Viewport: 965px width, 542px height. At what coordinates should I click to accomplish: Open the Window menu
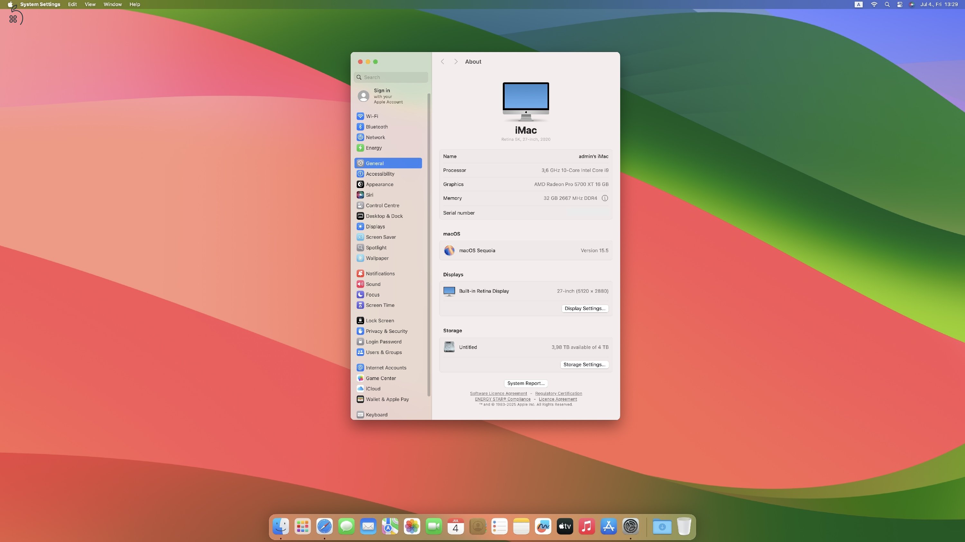click(x=112, y=4)
